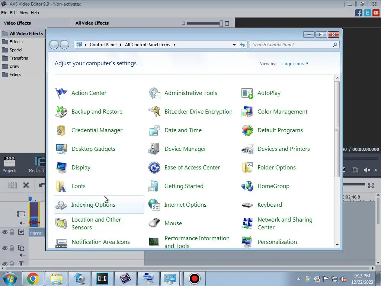Toggle lock on video effects track
381x286 pixels.
12,232
